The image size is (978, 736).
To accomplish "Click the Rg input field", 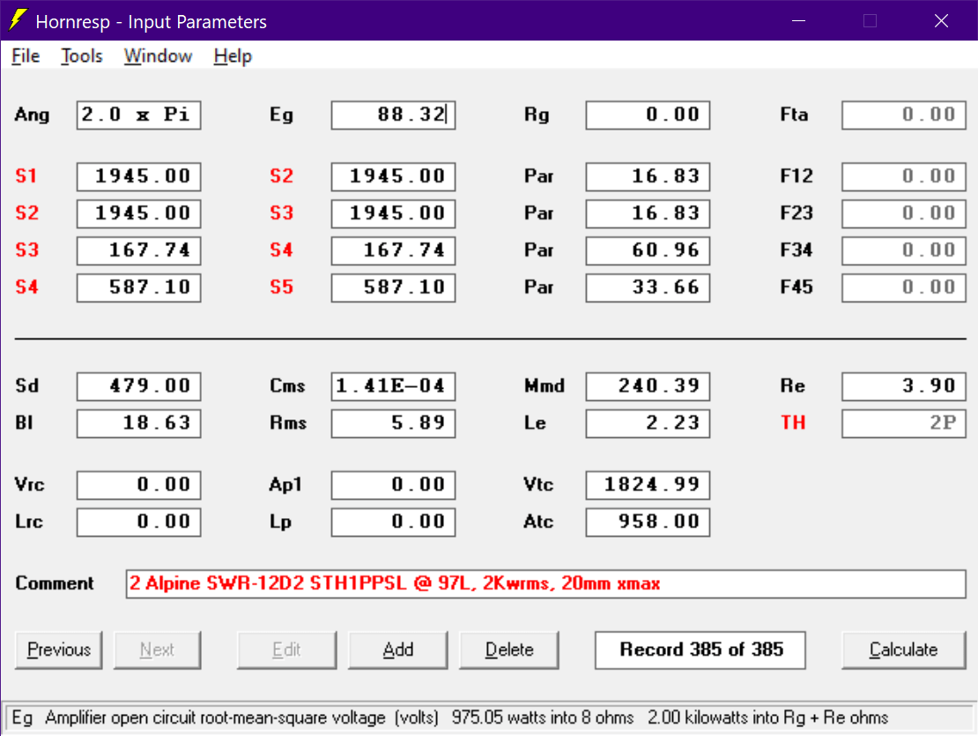I will pyautogui.click(x=648, y=115).
